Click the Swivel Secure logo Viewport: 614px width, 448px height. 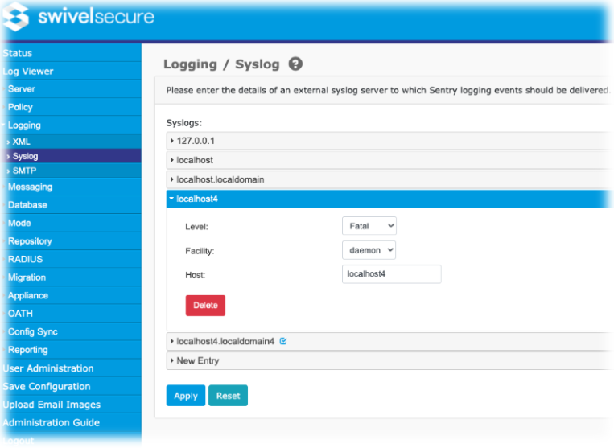click(x=77, y=17)
